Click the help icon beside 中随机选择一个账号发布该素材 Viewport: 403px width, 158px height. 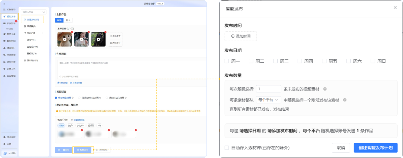[344, 100]
